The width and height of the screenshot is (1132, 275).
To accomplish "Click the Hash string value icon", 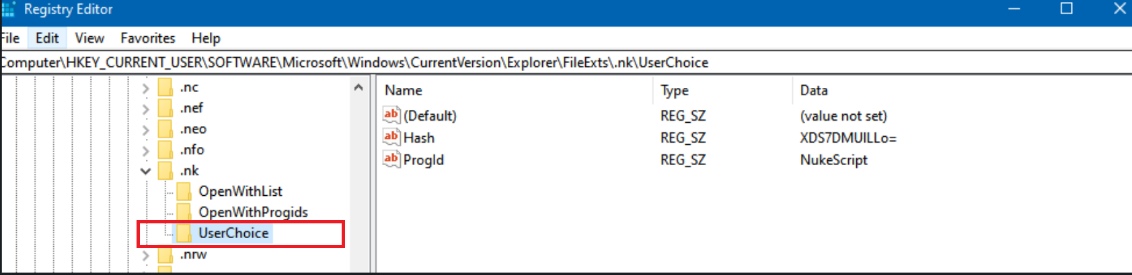I will click(391, 137).
